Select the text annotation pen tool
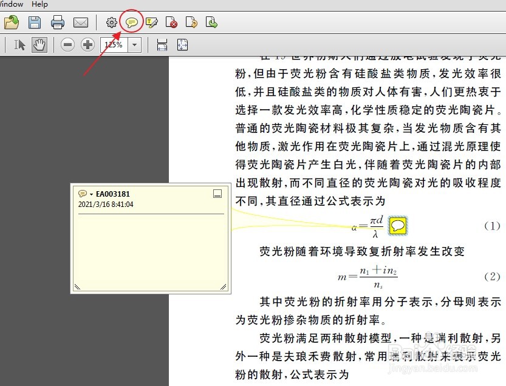 coord(152,22)
